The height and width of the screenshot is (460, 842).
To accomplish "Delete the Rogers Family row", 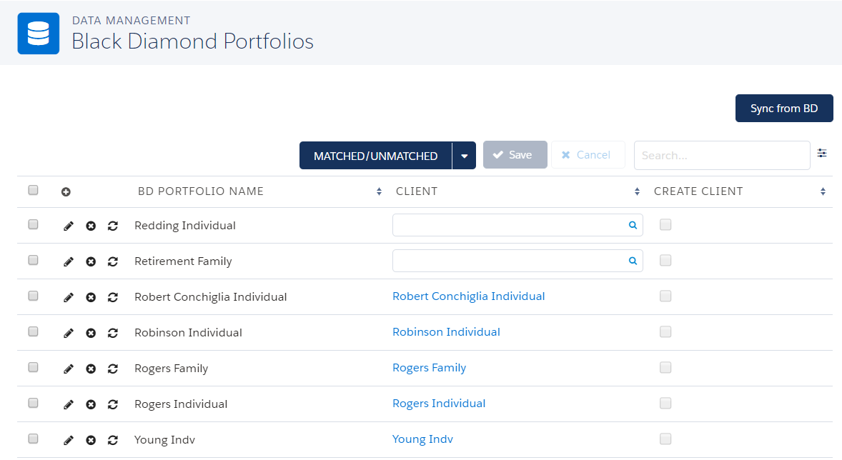I will click(x=91, y=369).
